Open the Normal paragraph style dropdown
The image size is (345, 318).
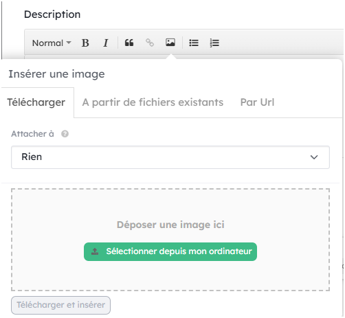(52, 43)
